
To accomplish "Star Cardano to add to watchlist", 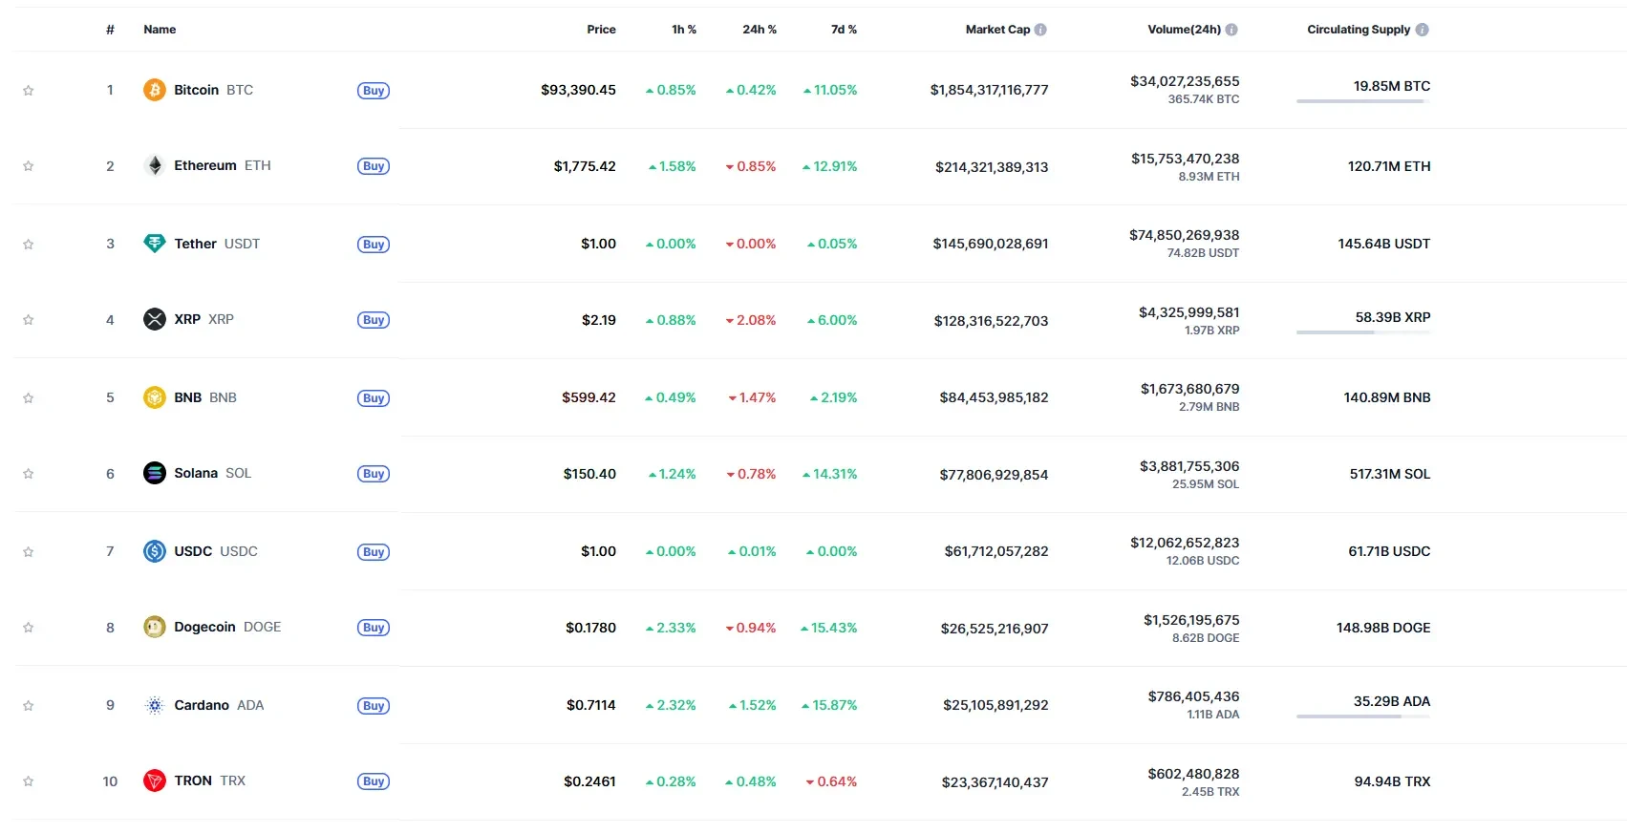I will [29, 706].
